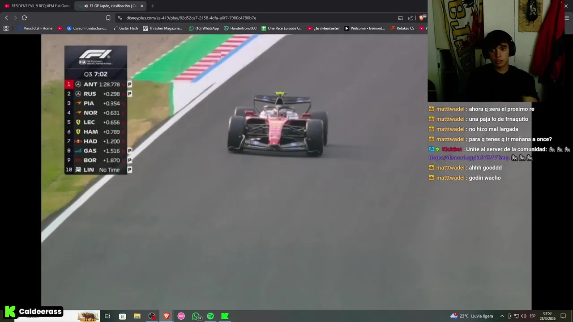Viewport: 573px width, 322px height.
Task: Open the osu! taskbar icon
Action: 181,316
